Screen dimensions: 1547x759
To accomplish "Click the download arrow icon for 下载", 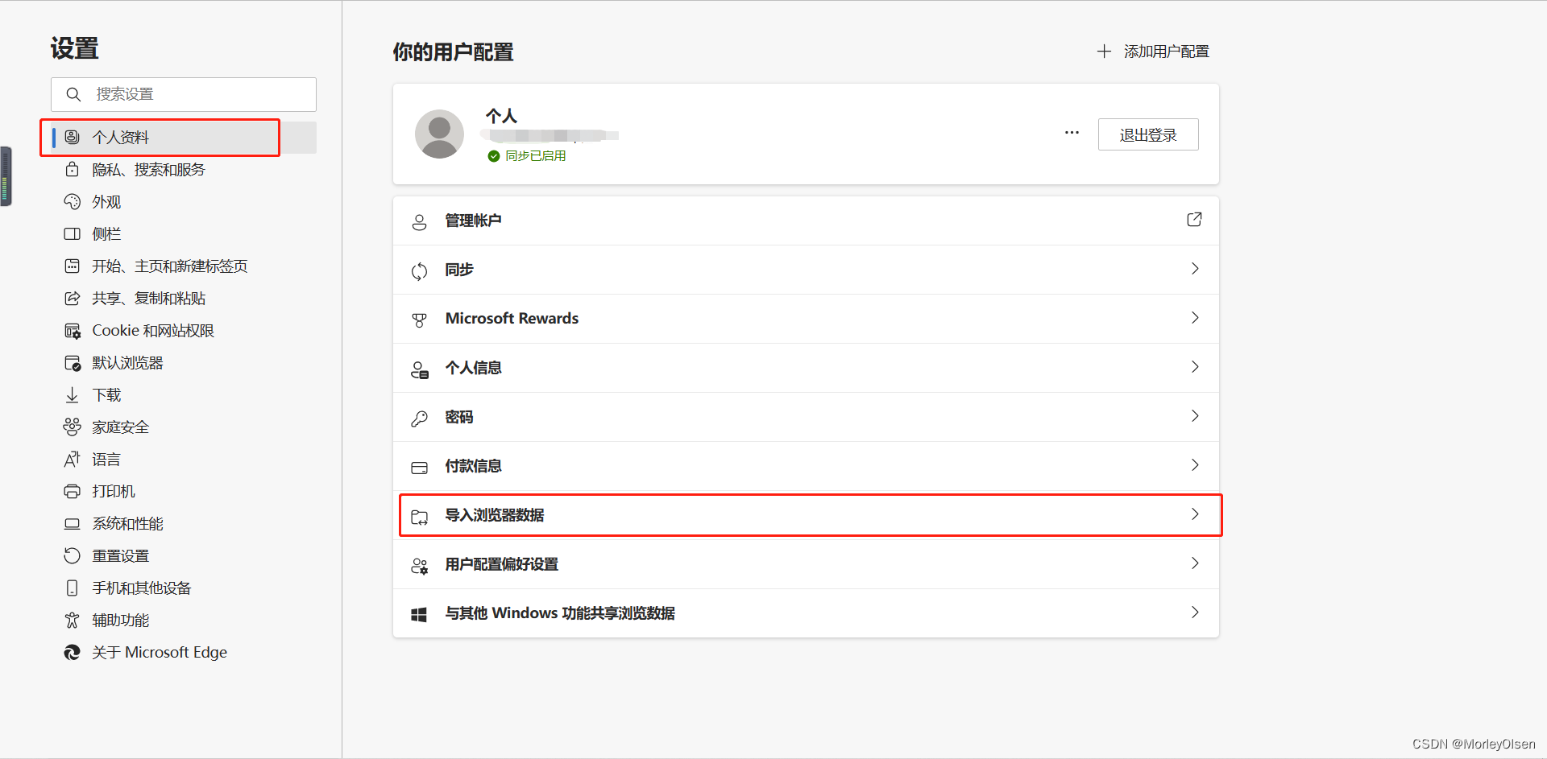I will coord(72,394).
